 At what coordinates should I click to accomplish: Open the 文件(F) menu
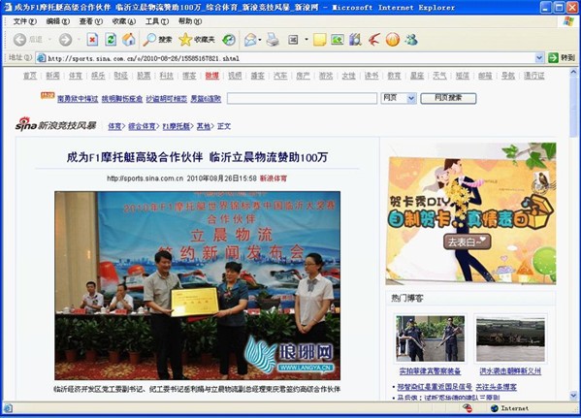coord(24,21)
